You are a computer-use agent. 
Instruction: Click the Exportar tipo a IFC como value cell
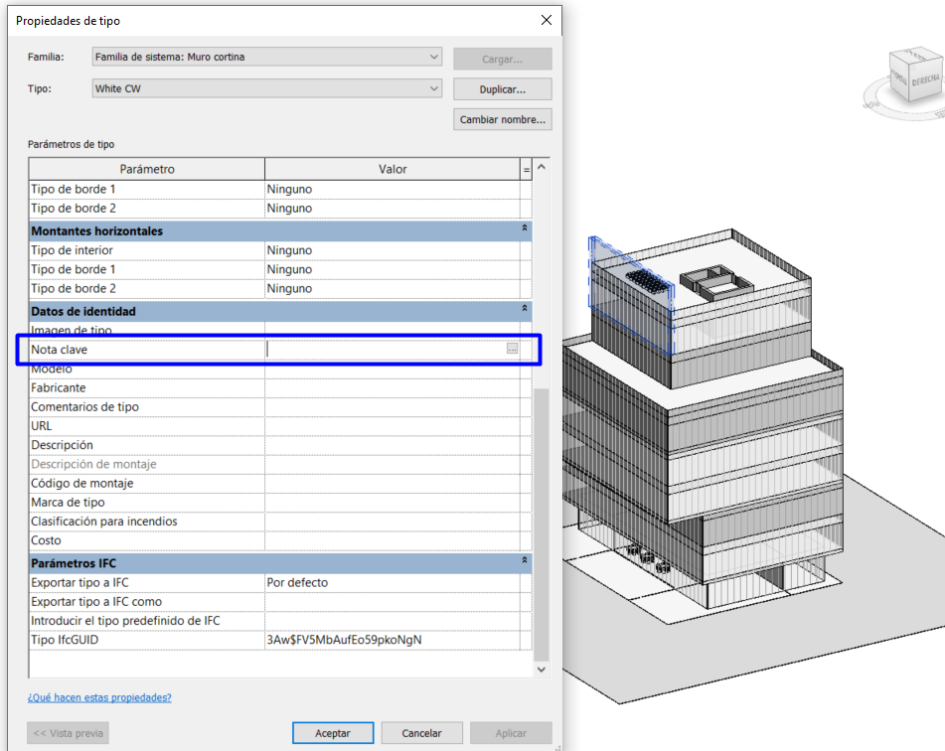[x=393, y=602]
